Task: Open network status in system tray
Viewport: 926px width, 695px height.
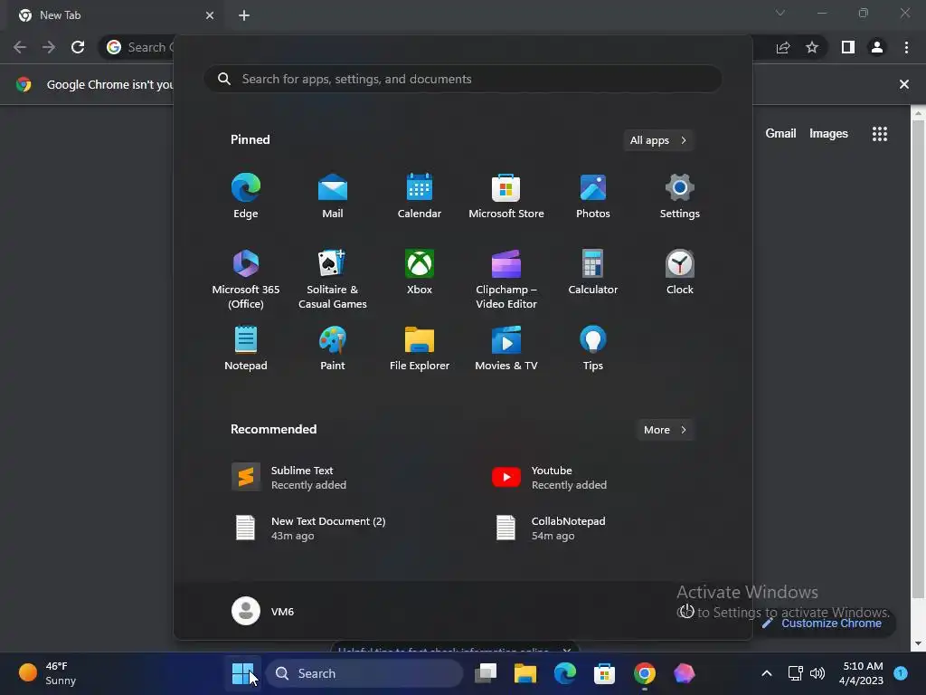Action: (796, 673)
